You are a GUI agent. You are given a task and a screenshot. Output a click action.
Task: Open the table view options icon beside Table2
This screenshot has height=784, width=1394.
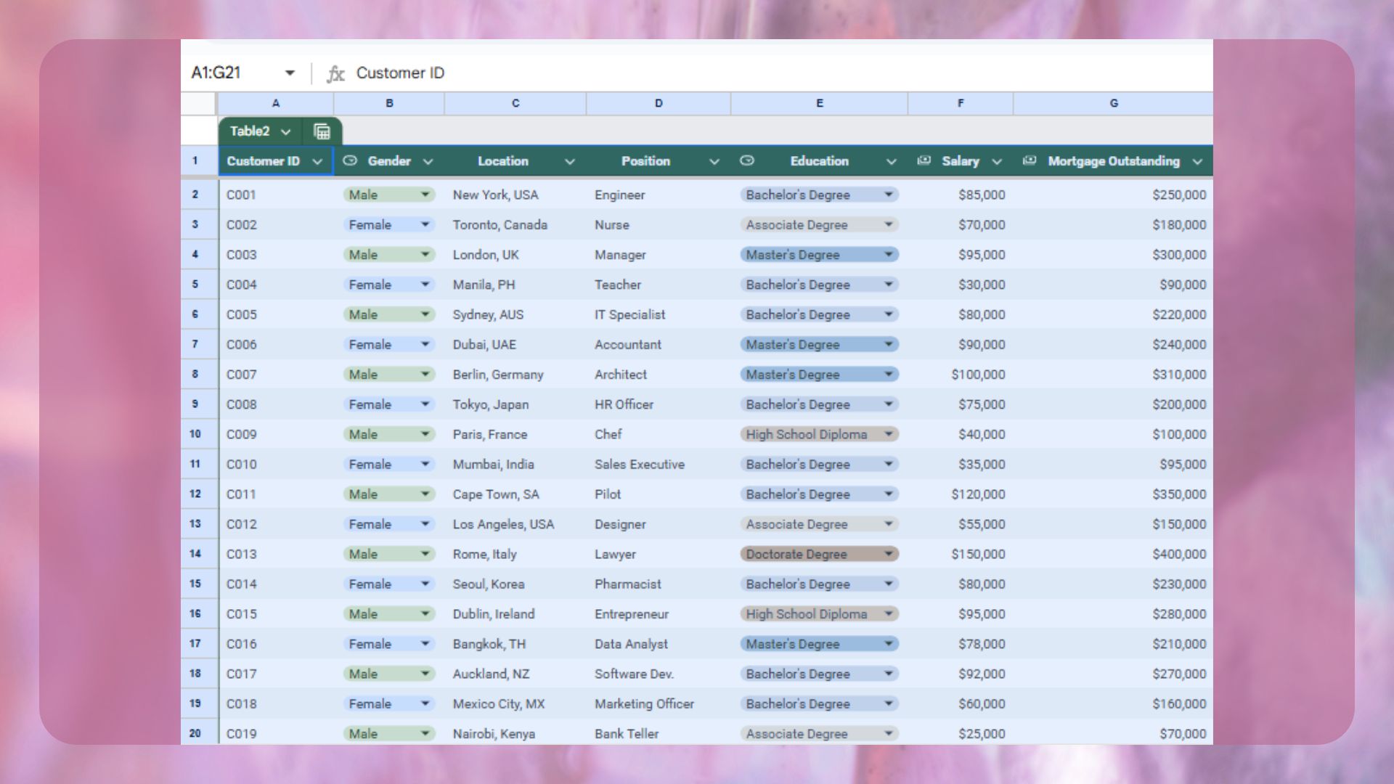pyautogui.click(x=322, y=131)
